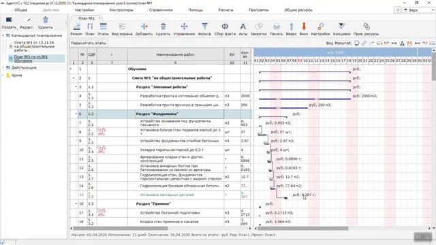Image resolution: width=436 pixels, height=245 pixels.
Task: Open the Настройки menu
Action: (84, 10)
